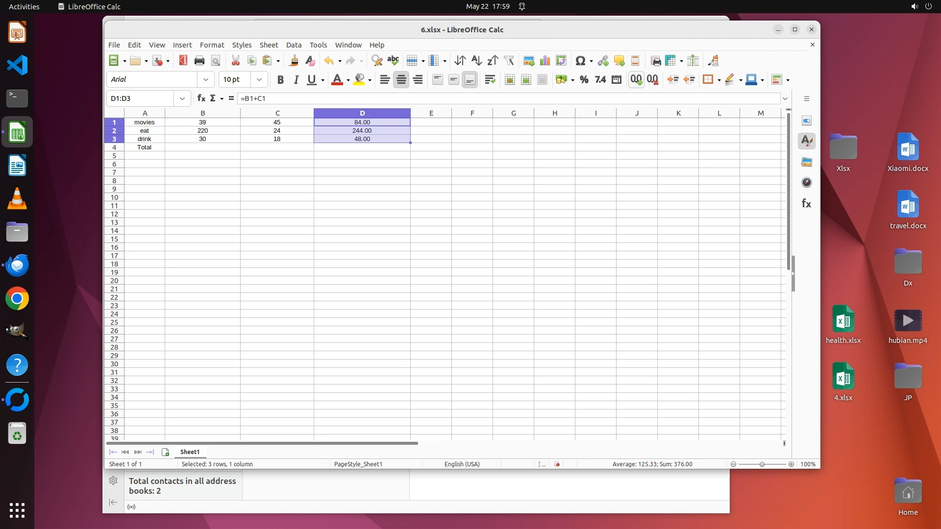This screenshot has width=941, height=529.
Task: Toggle Bold formatting
Action: click(280, 80)
